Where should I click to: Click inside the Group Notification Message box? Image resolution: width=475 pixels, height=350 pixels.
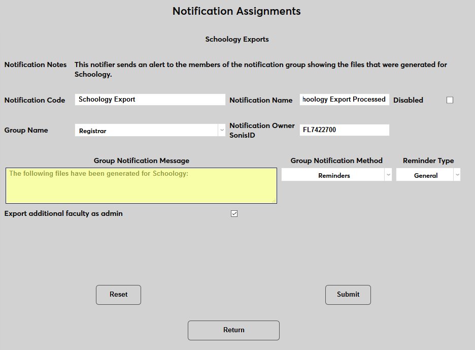click(x=141, y=185)
